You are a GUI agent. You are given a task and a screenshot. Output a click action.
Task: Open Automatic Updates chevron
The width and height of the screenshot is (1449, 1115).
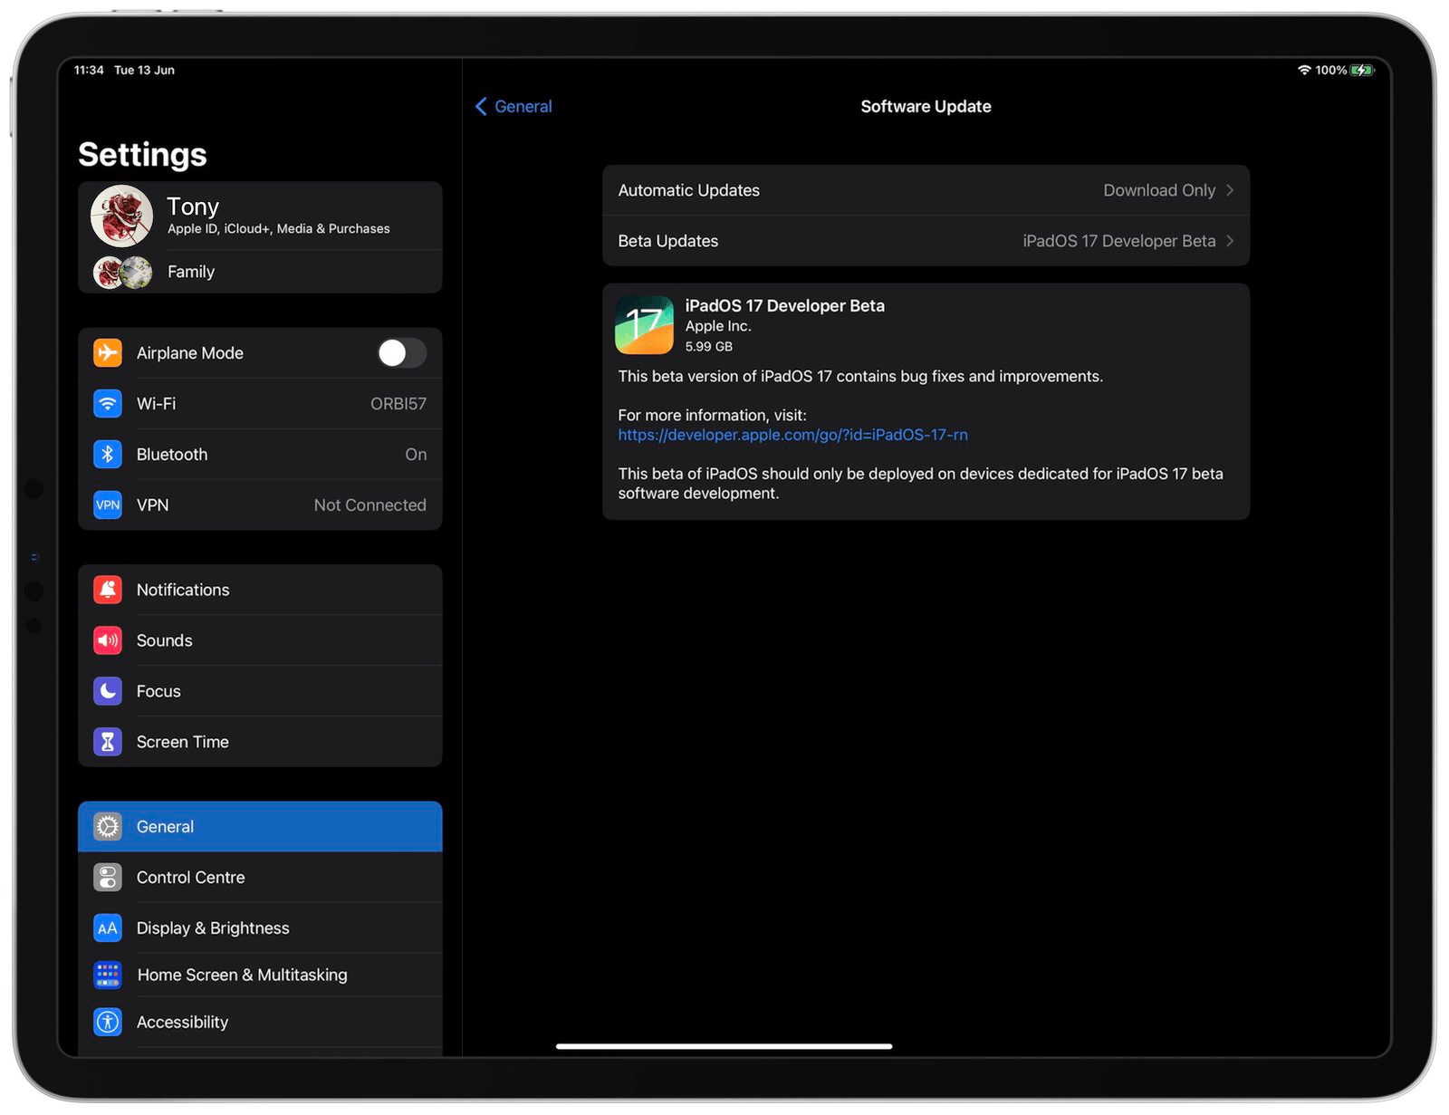(x=1230, y=190)
